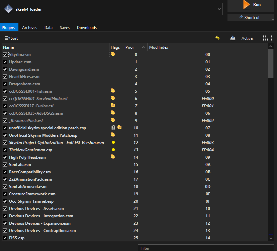The width and height of the screenshot is (277, 251).
Task: Uncheck the Skyrim.esm plugin checkbox
Action: (x=5, y=55)
